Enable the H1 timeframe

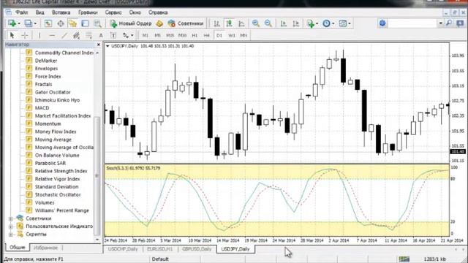coord(195,36)
